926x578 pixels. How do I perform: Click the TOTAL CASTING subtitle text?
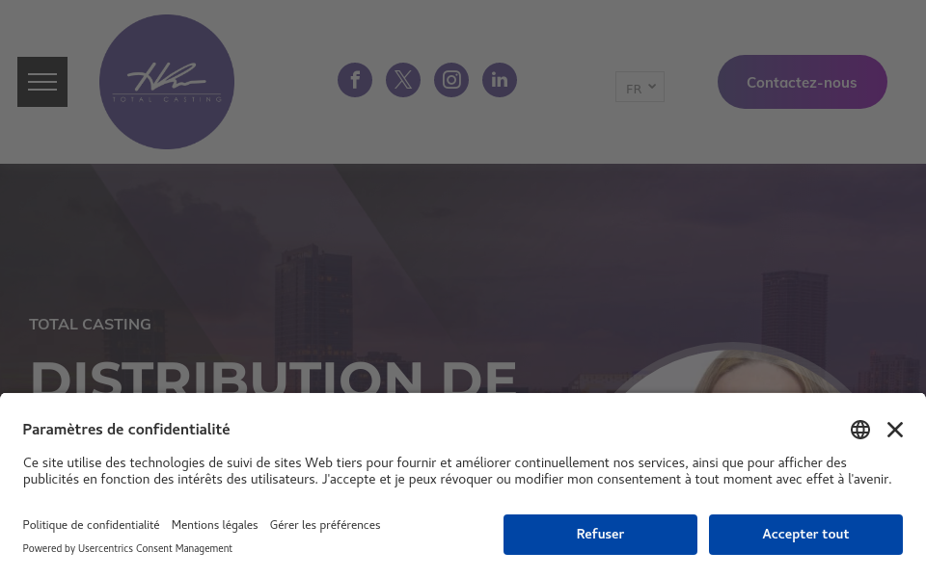click(x=90, y=325)
